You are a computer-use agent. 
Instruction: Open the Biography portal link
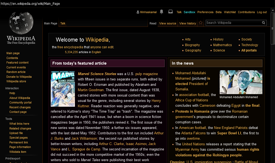(x=192, y=45)
